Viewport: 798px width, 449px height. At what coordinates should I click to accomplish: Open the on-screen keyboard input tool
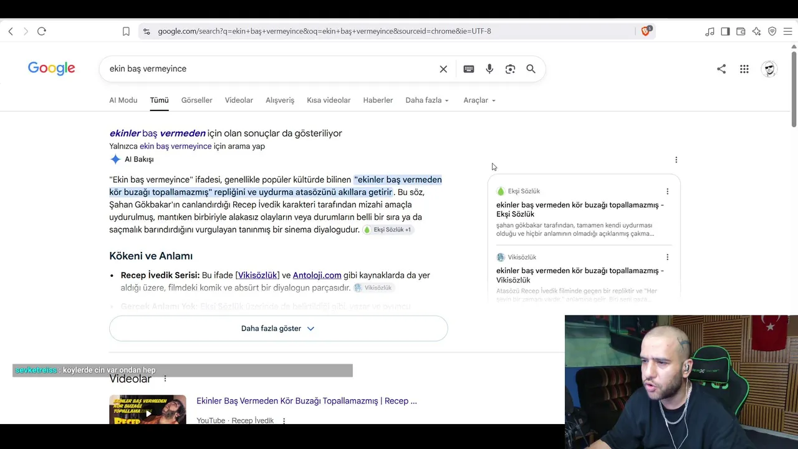point(469,69)
